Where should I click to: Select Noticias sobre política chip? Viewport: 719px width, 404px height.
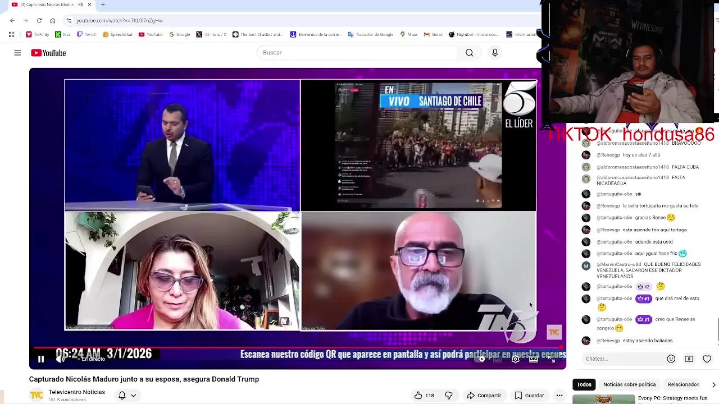coord(629,384)
